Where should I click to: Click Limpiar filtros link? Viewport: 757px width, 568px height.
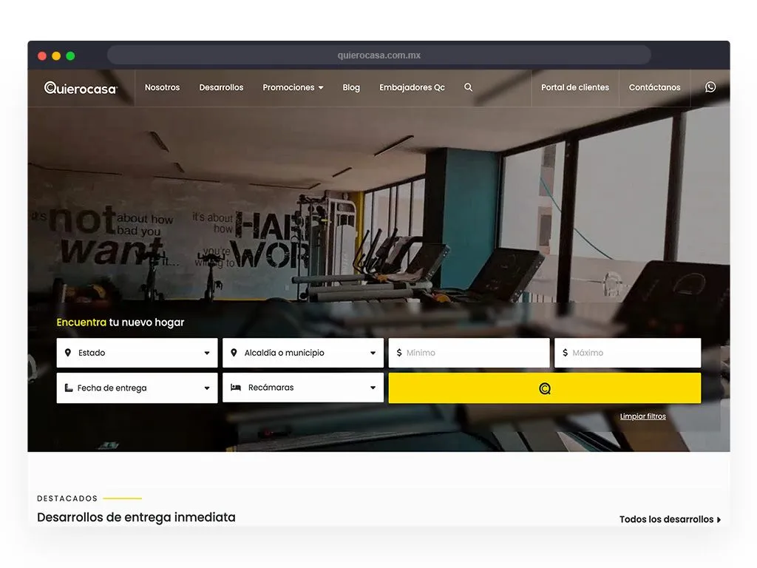(642, 416)
